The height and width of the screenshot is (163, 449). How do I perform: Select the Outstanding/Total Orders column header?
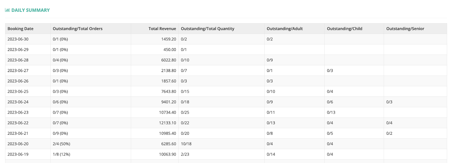(x=77, y=29)
